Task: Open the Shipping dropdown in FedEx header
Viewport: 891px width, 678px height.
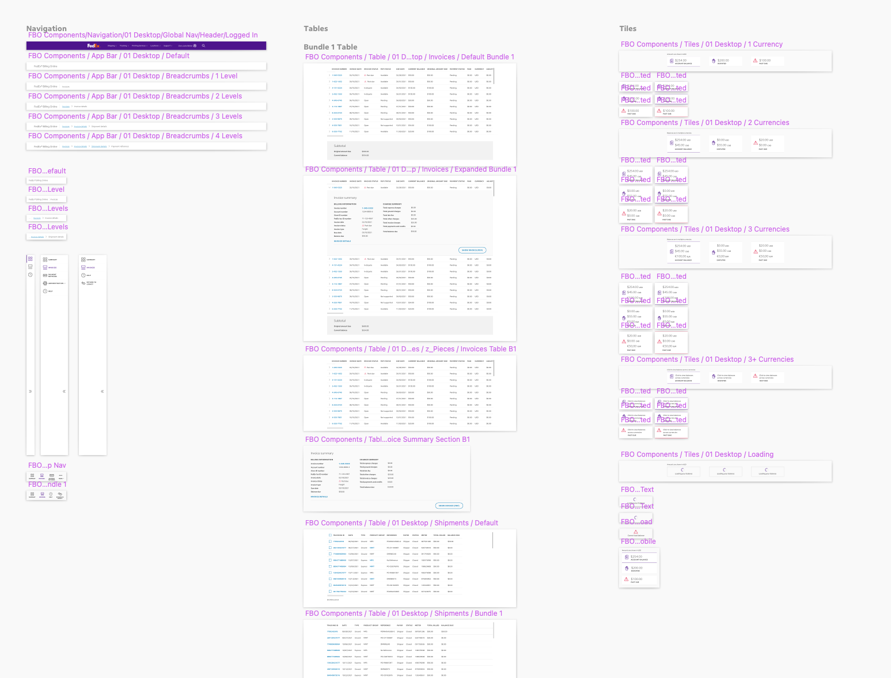Action: (112, 46)
